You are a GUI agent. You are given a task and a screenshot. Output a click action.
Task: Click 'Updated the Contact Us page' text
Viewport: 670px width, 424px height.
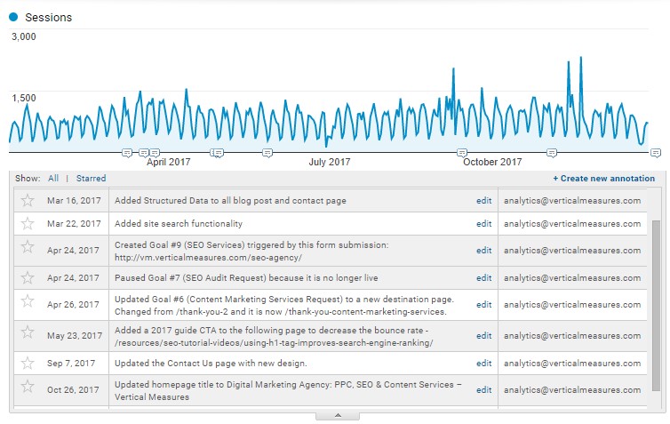(x=211, y=364)
